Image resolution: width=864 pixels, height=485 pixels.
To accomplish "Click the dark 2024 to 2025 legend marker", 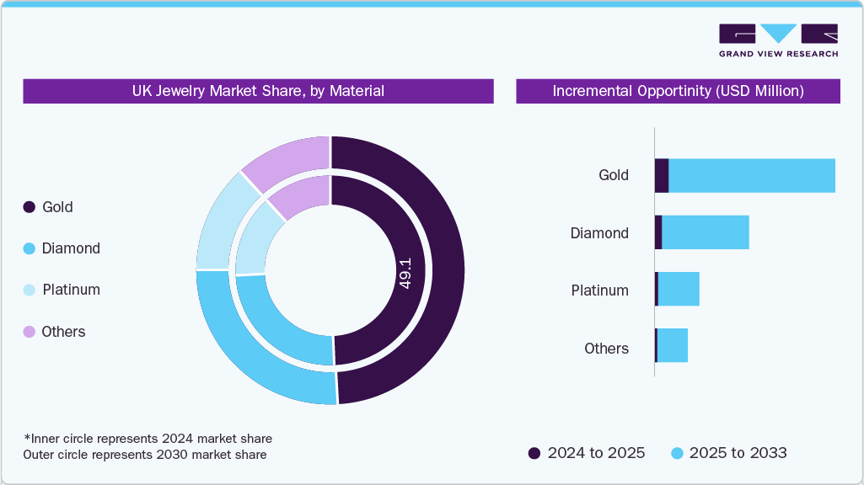I will click(533, 453).
